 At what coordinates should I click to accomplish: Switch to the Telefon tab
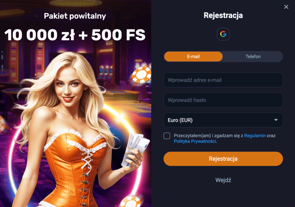pos(253,57)
